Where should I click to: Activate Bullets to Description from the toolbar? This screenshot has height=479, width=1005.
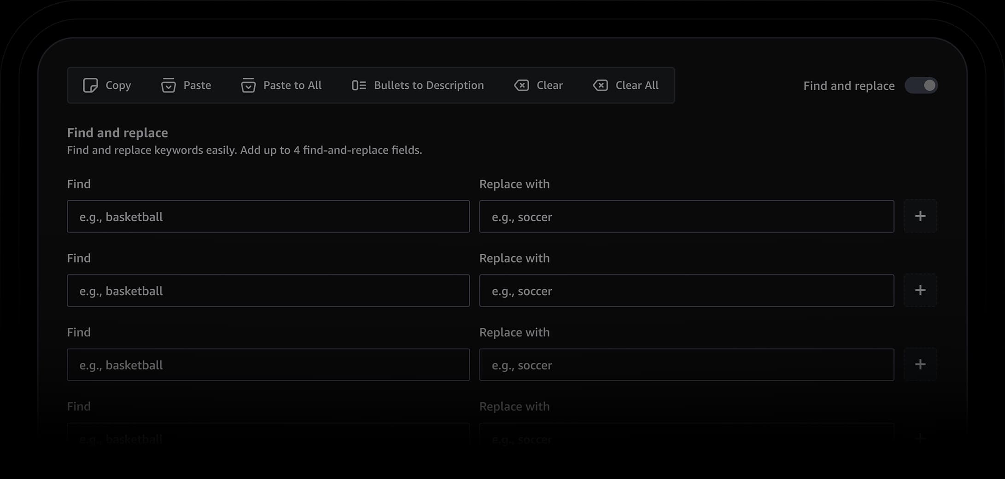point(416,85)
